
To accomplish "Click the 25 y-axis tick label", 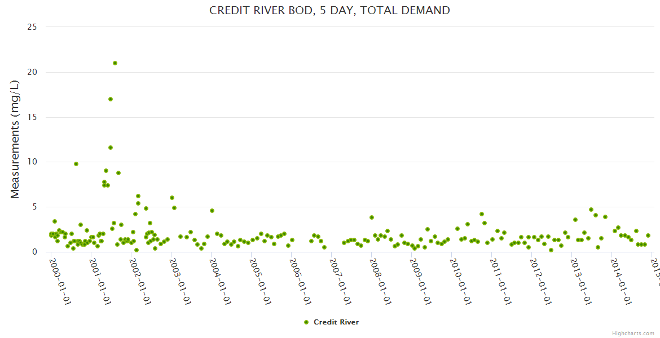I will click(x=33, y=27).
